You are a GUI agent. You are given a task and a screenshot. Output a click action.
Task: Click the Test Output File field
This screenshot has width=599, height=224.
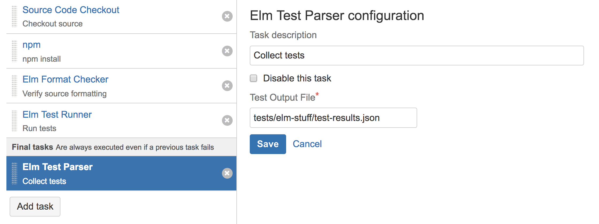333,118
